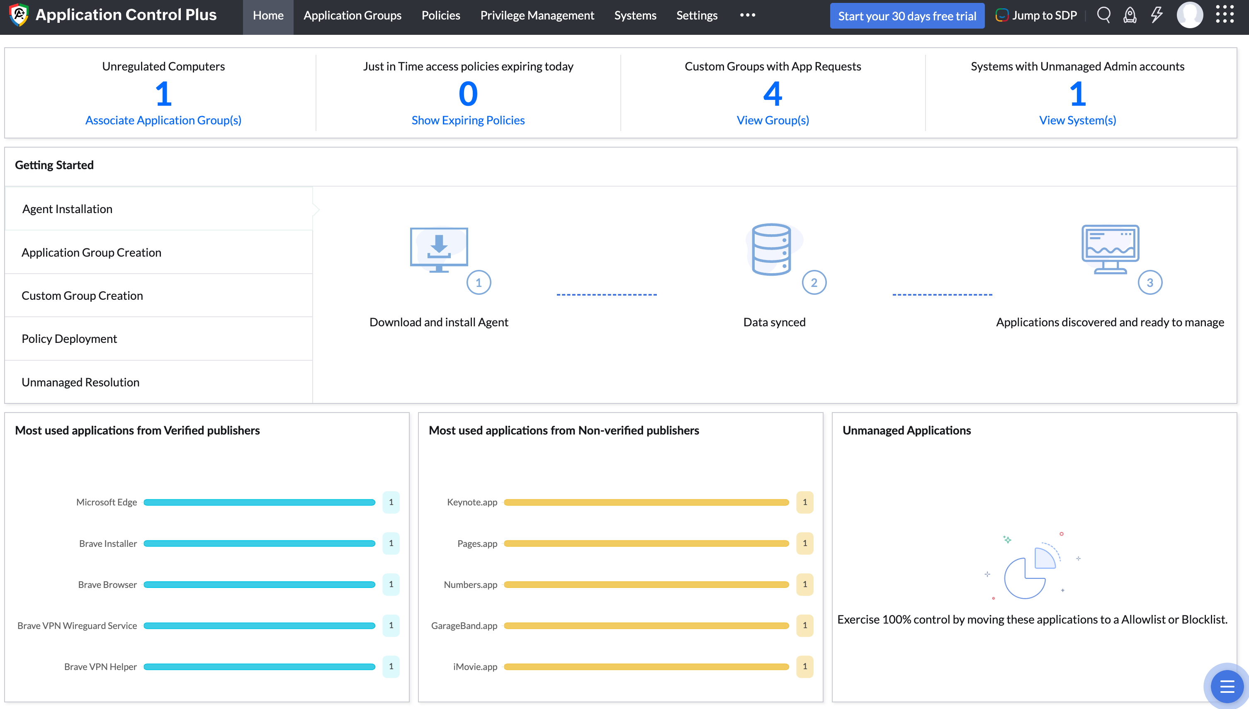Click the GarageBand.app usage bar
This screenshot has height=709, width=1249.
tap(646, 626)
